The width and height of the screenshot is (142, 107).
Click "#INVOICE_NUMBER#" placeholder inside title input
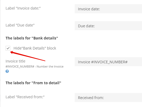[109, 62]
